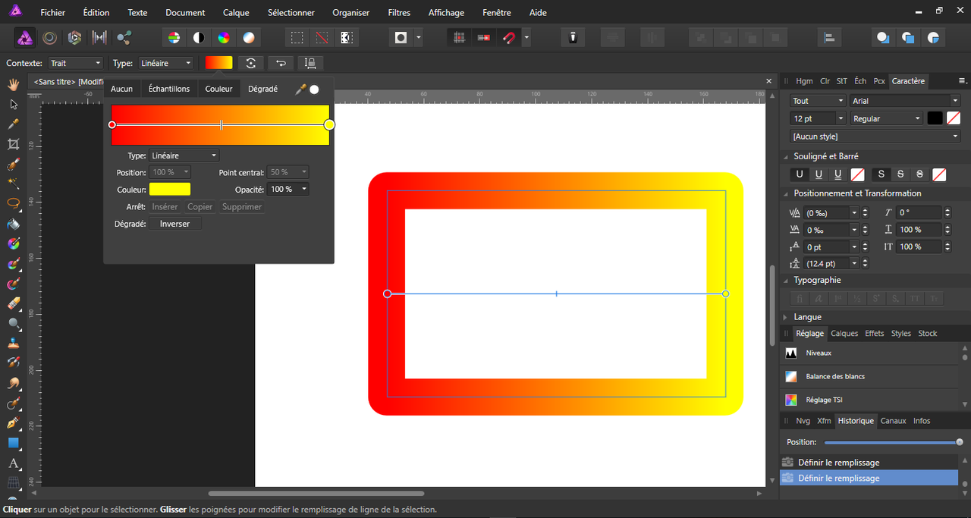Apply auto contrast from the toolbar
Viewport: 971px width, 518px height.
199,37
